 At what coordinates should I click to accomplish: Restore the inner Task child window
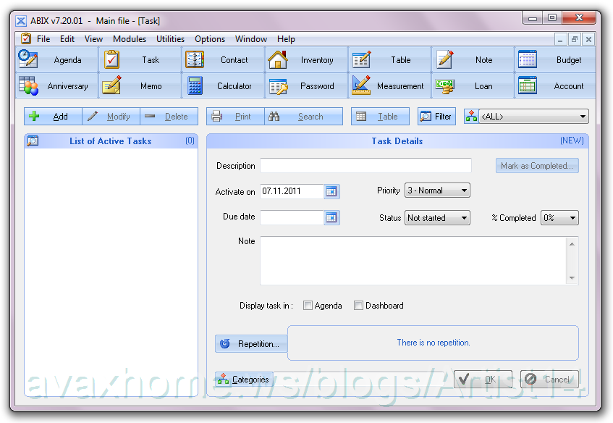pyautogui.click(x=575, y=39)
